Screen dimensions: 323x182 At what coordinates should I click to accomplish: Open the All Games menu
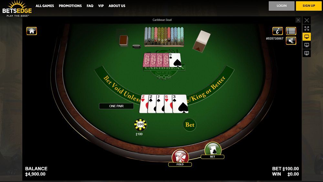click(45, 6)
